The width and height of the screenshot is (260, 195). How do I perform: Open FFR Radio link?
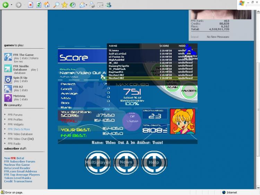14,144
